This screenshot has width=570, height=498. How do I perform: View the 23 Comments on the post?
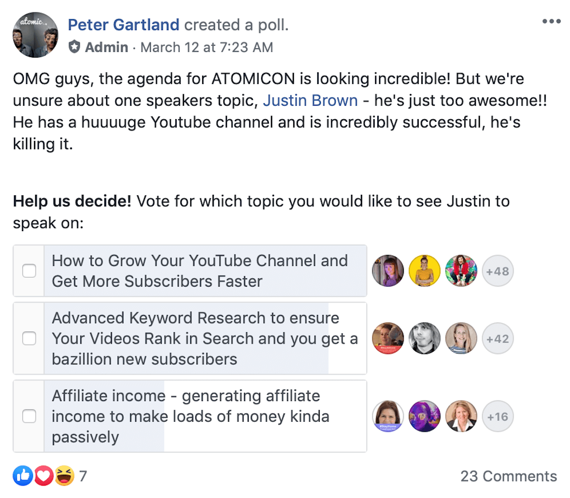508,476
